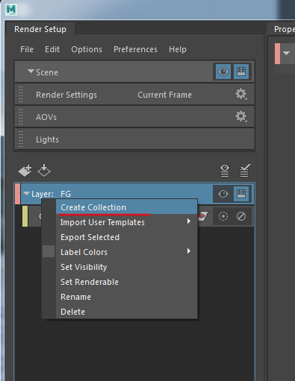
Task: Click the gray Label Colors swatch
Action: click(x=49, y=251)
